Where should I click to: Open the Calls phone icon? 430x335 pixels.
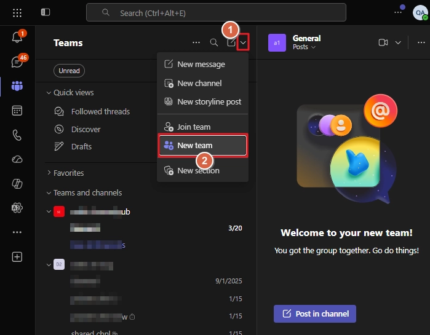[x=17, y=135]
